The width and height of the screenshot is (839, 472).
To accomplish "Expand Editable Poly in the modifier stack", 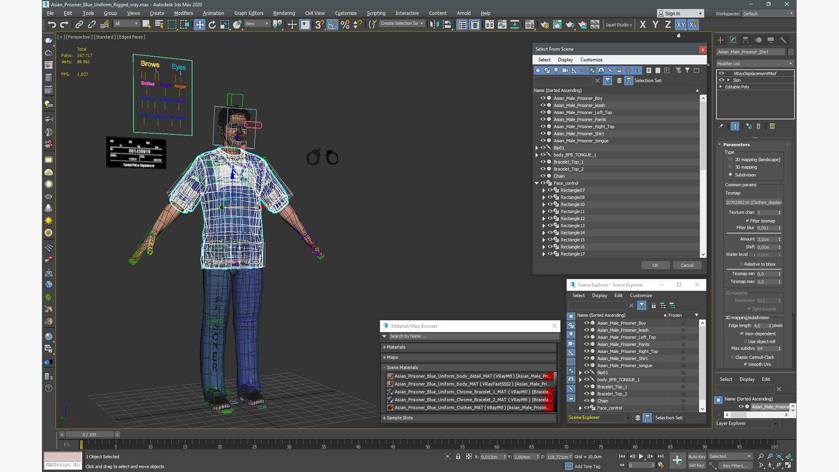I will coord(721,87).
